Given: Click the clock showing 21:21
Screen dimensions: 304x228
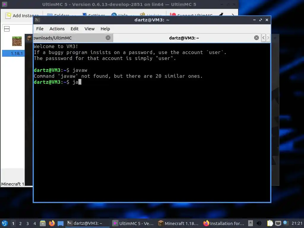Looking at the screenshot, I should click(297, 223).
